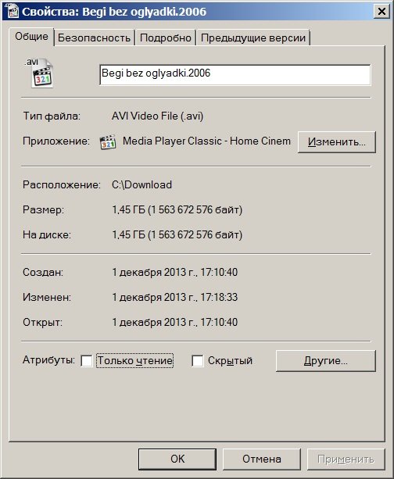Open Другие... advanced attributes
Screen dimensions: 394x479
[x=325, y=361]
